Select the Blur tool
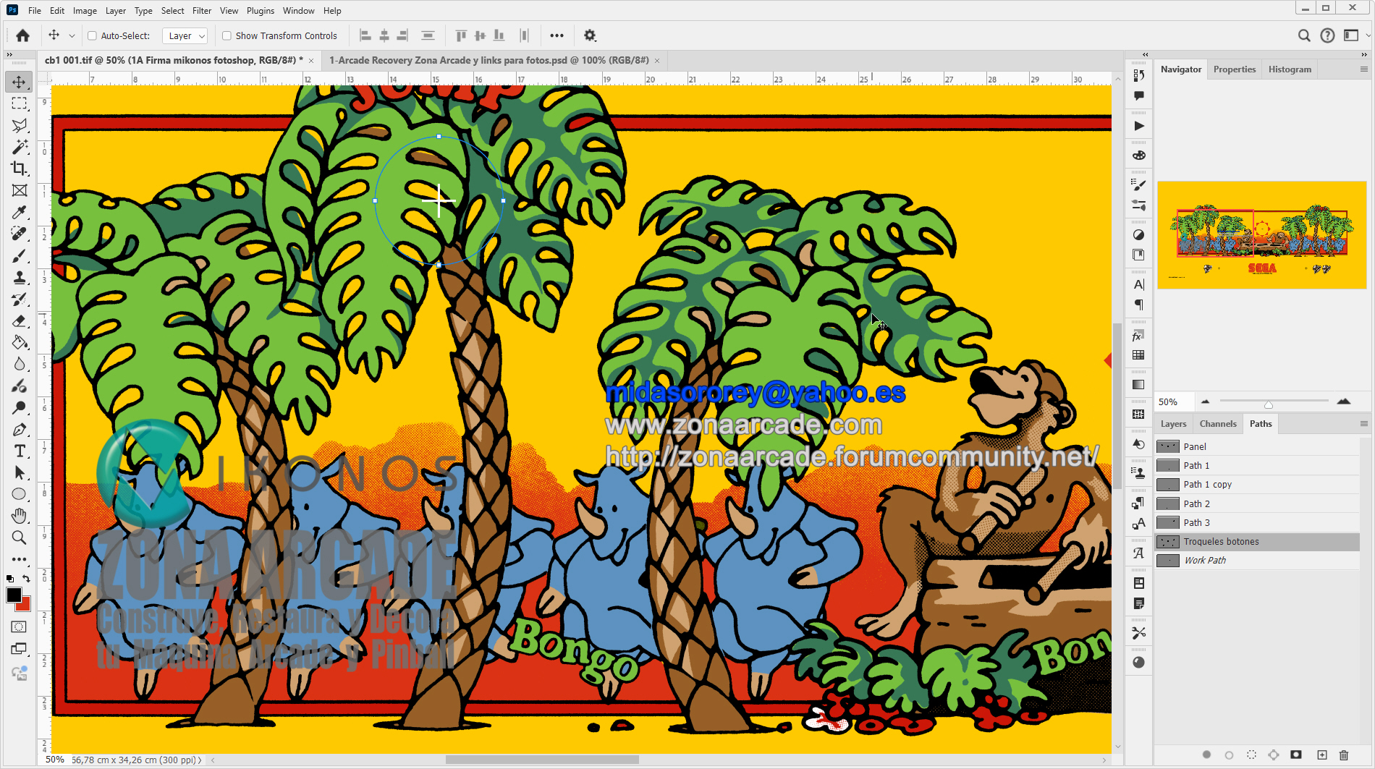The height and width of the screenshot is (769, 1375). 20,364
